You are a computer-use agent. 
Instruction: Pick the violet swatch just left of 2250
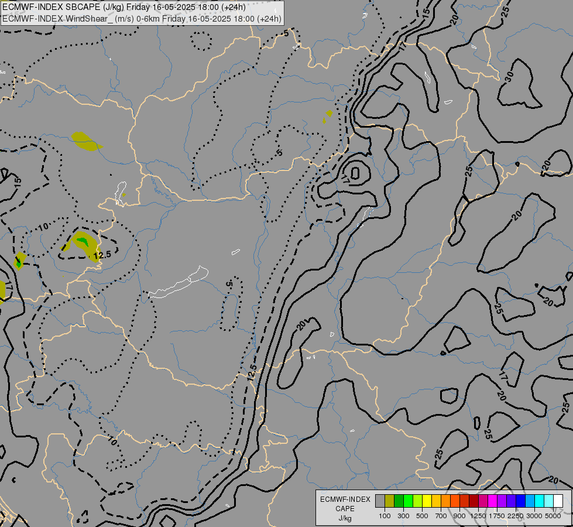511,501
